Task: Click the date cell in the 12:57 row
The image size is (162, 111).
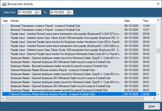Action: point(132,30)
